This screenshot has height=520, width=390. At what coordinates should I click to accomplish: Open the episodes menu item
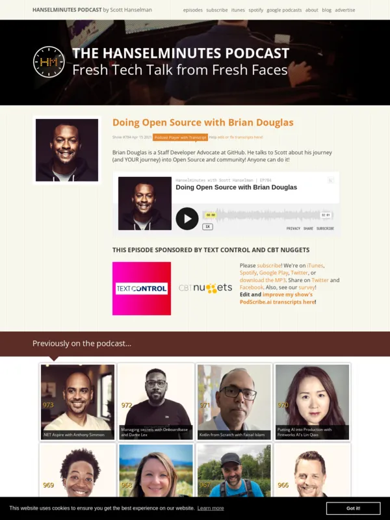point(192,10)
